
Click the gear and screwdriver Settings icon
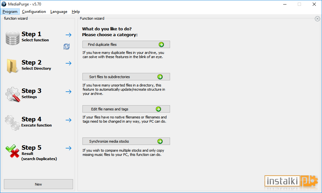pyautogui.click(x=13, y=94)
